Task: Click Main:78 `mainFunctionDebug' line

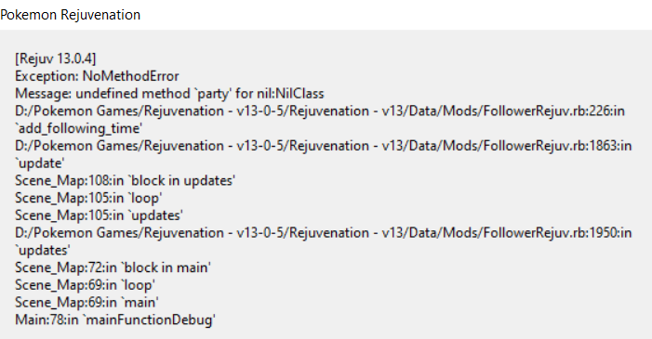Action: tap(115, 319)
